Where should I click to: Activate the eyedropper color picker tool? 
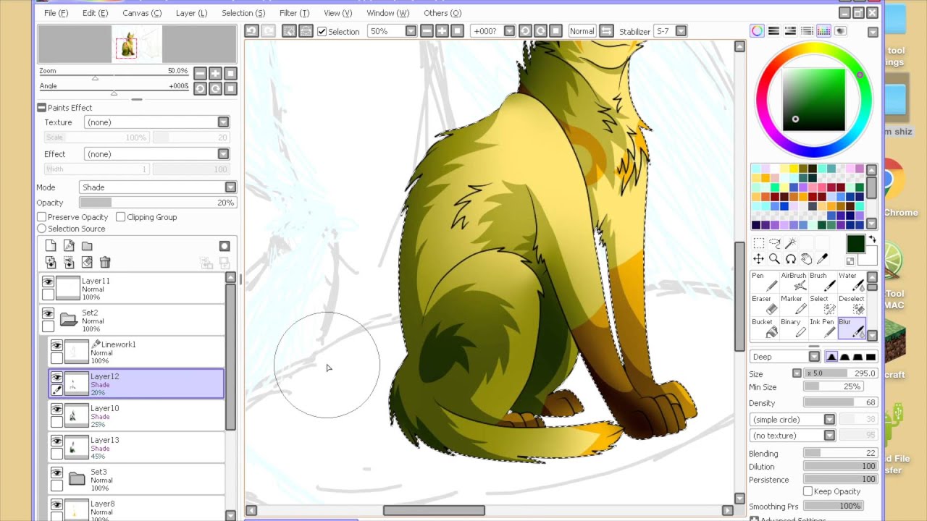(x=822, y=259)
